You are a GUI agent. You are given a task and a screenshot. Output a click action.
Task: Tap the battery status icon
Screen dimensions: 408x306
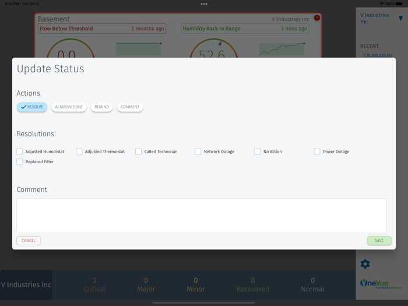point(400,4)
